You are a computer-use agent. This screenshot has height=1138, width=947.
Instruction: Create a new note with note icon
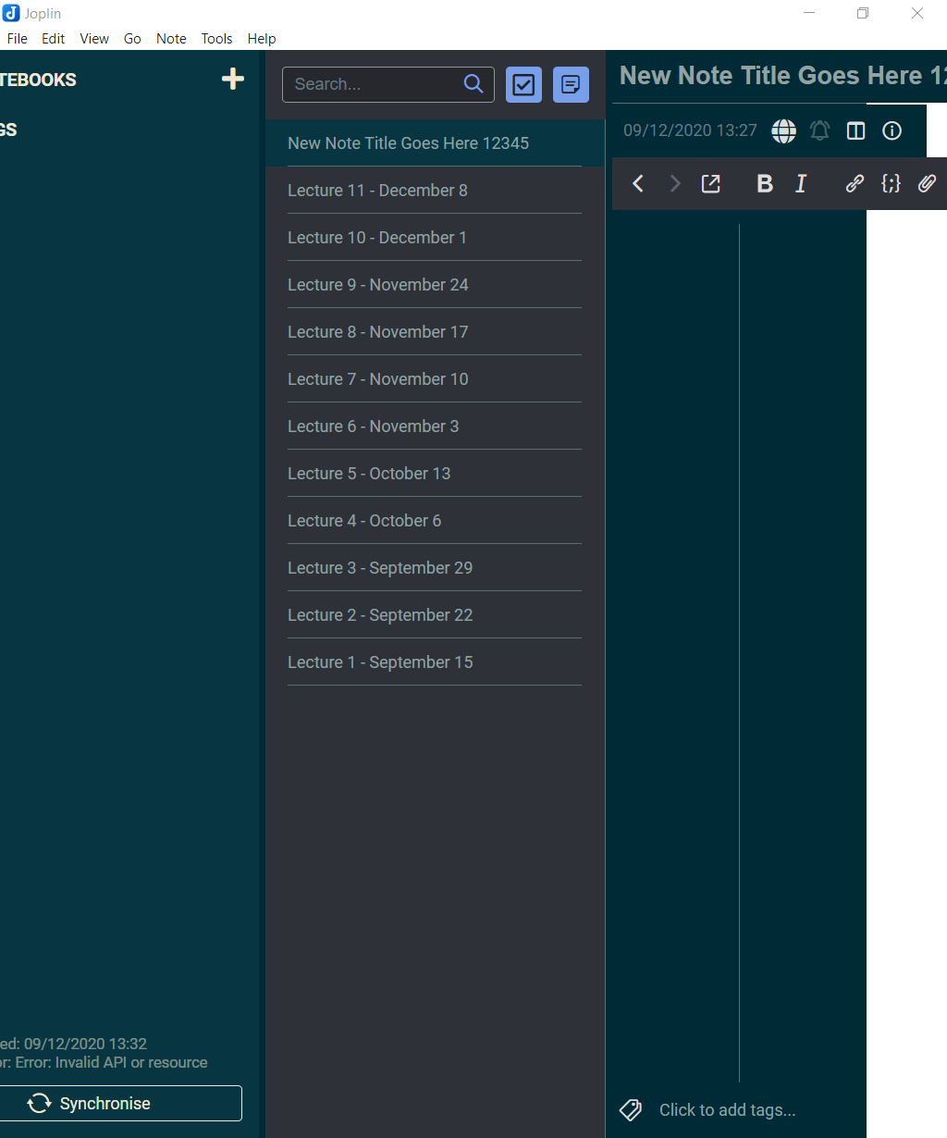[571, 85]
